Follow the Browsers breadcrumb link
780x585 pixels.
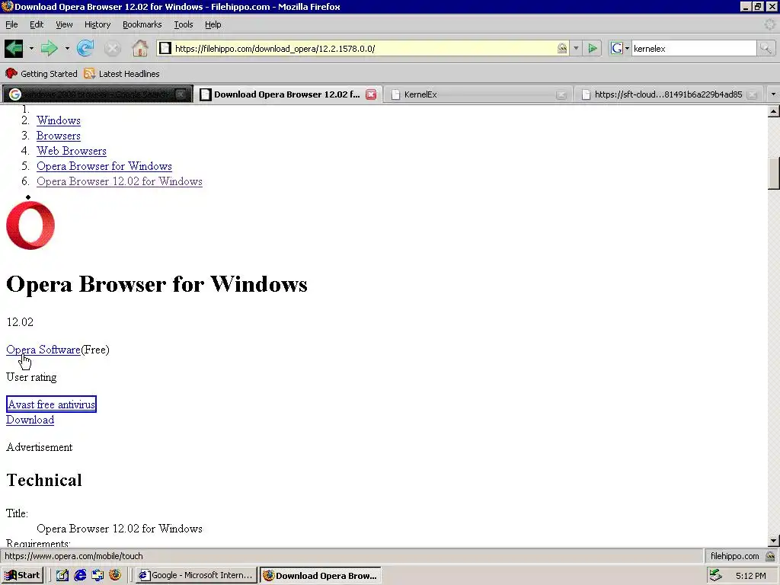click(x=58, y=136)
